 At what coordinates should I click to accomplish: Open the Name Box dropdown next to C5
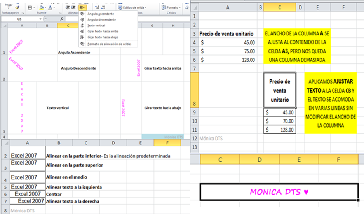(40, 19)
